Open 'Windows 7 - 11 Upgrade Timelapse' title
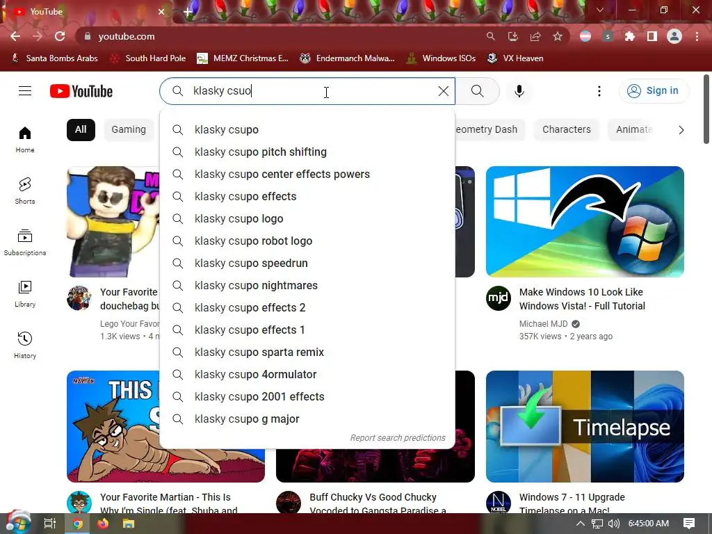This screenshot has width=712, height=534. tap(572, 503)
